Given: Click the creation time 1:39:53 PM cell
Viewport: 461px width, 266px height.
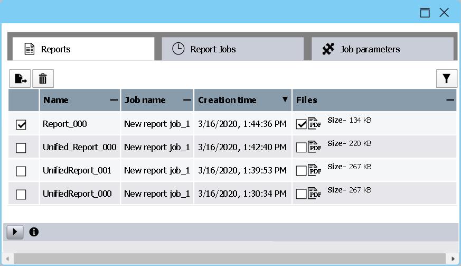Looking at the screenshot, I should pyautogui.click(x=243, y=170).
